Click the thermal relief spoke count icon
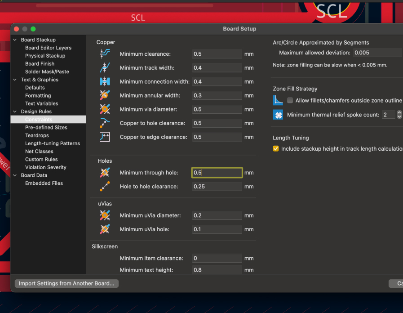 (x=278, y=115)
